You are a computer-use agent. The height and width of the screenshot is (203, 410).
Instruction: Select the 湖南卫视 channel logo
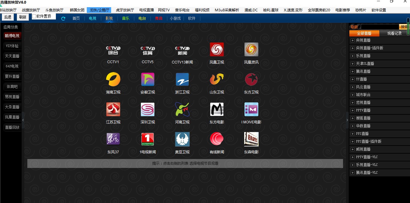[x=113, y=80]
